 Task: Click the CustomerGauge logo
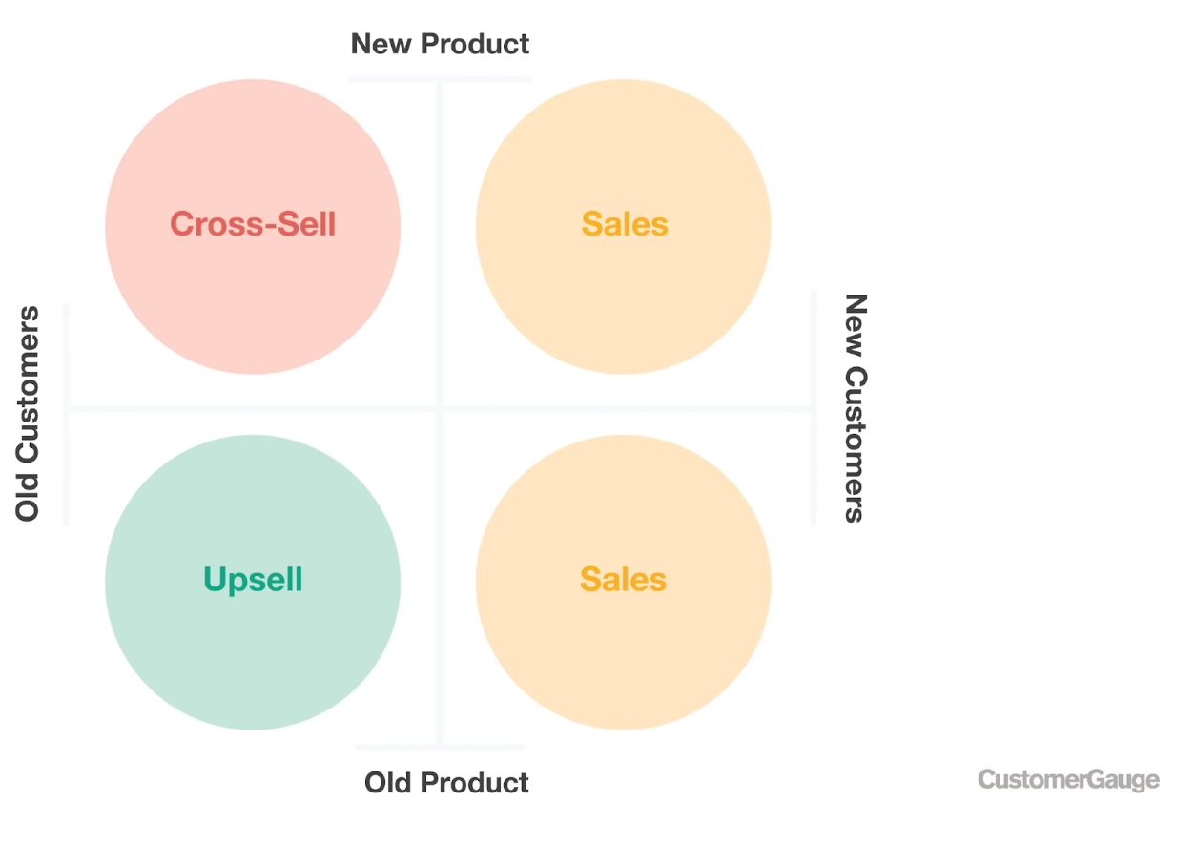pyautogui.click(x=1068, y=780)
